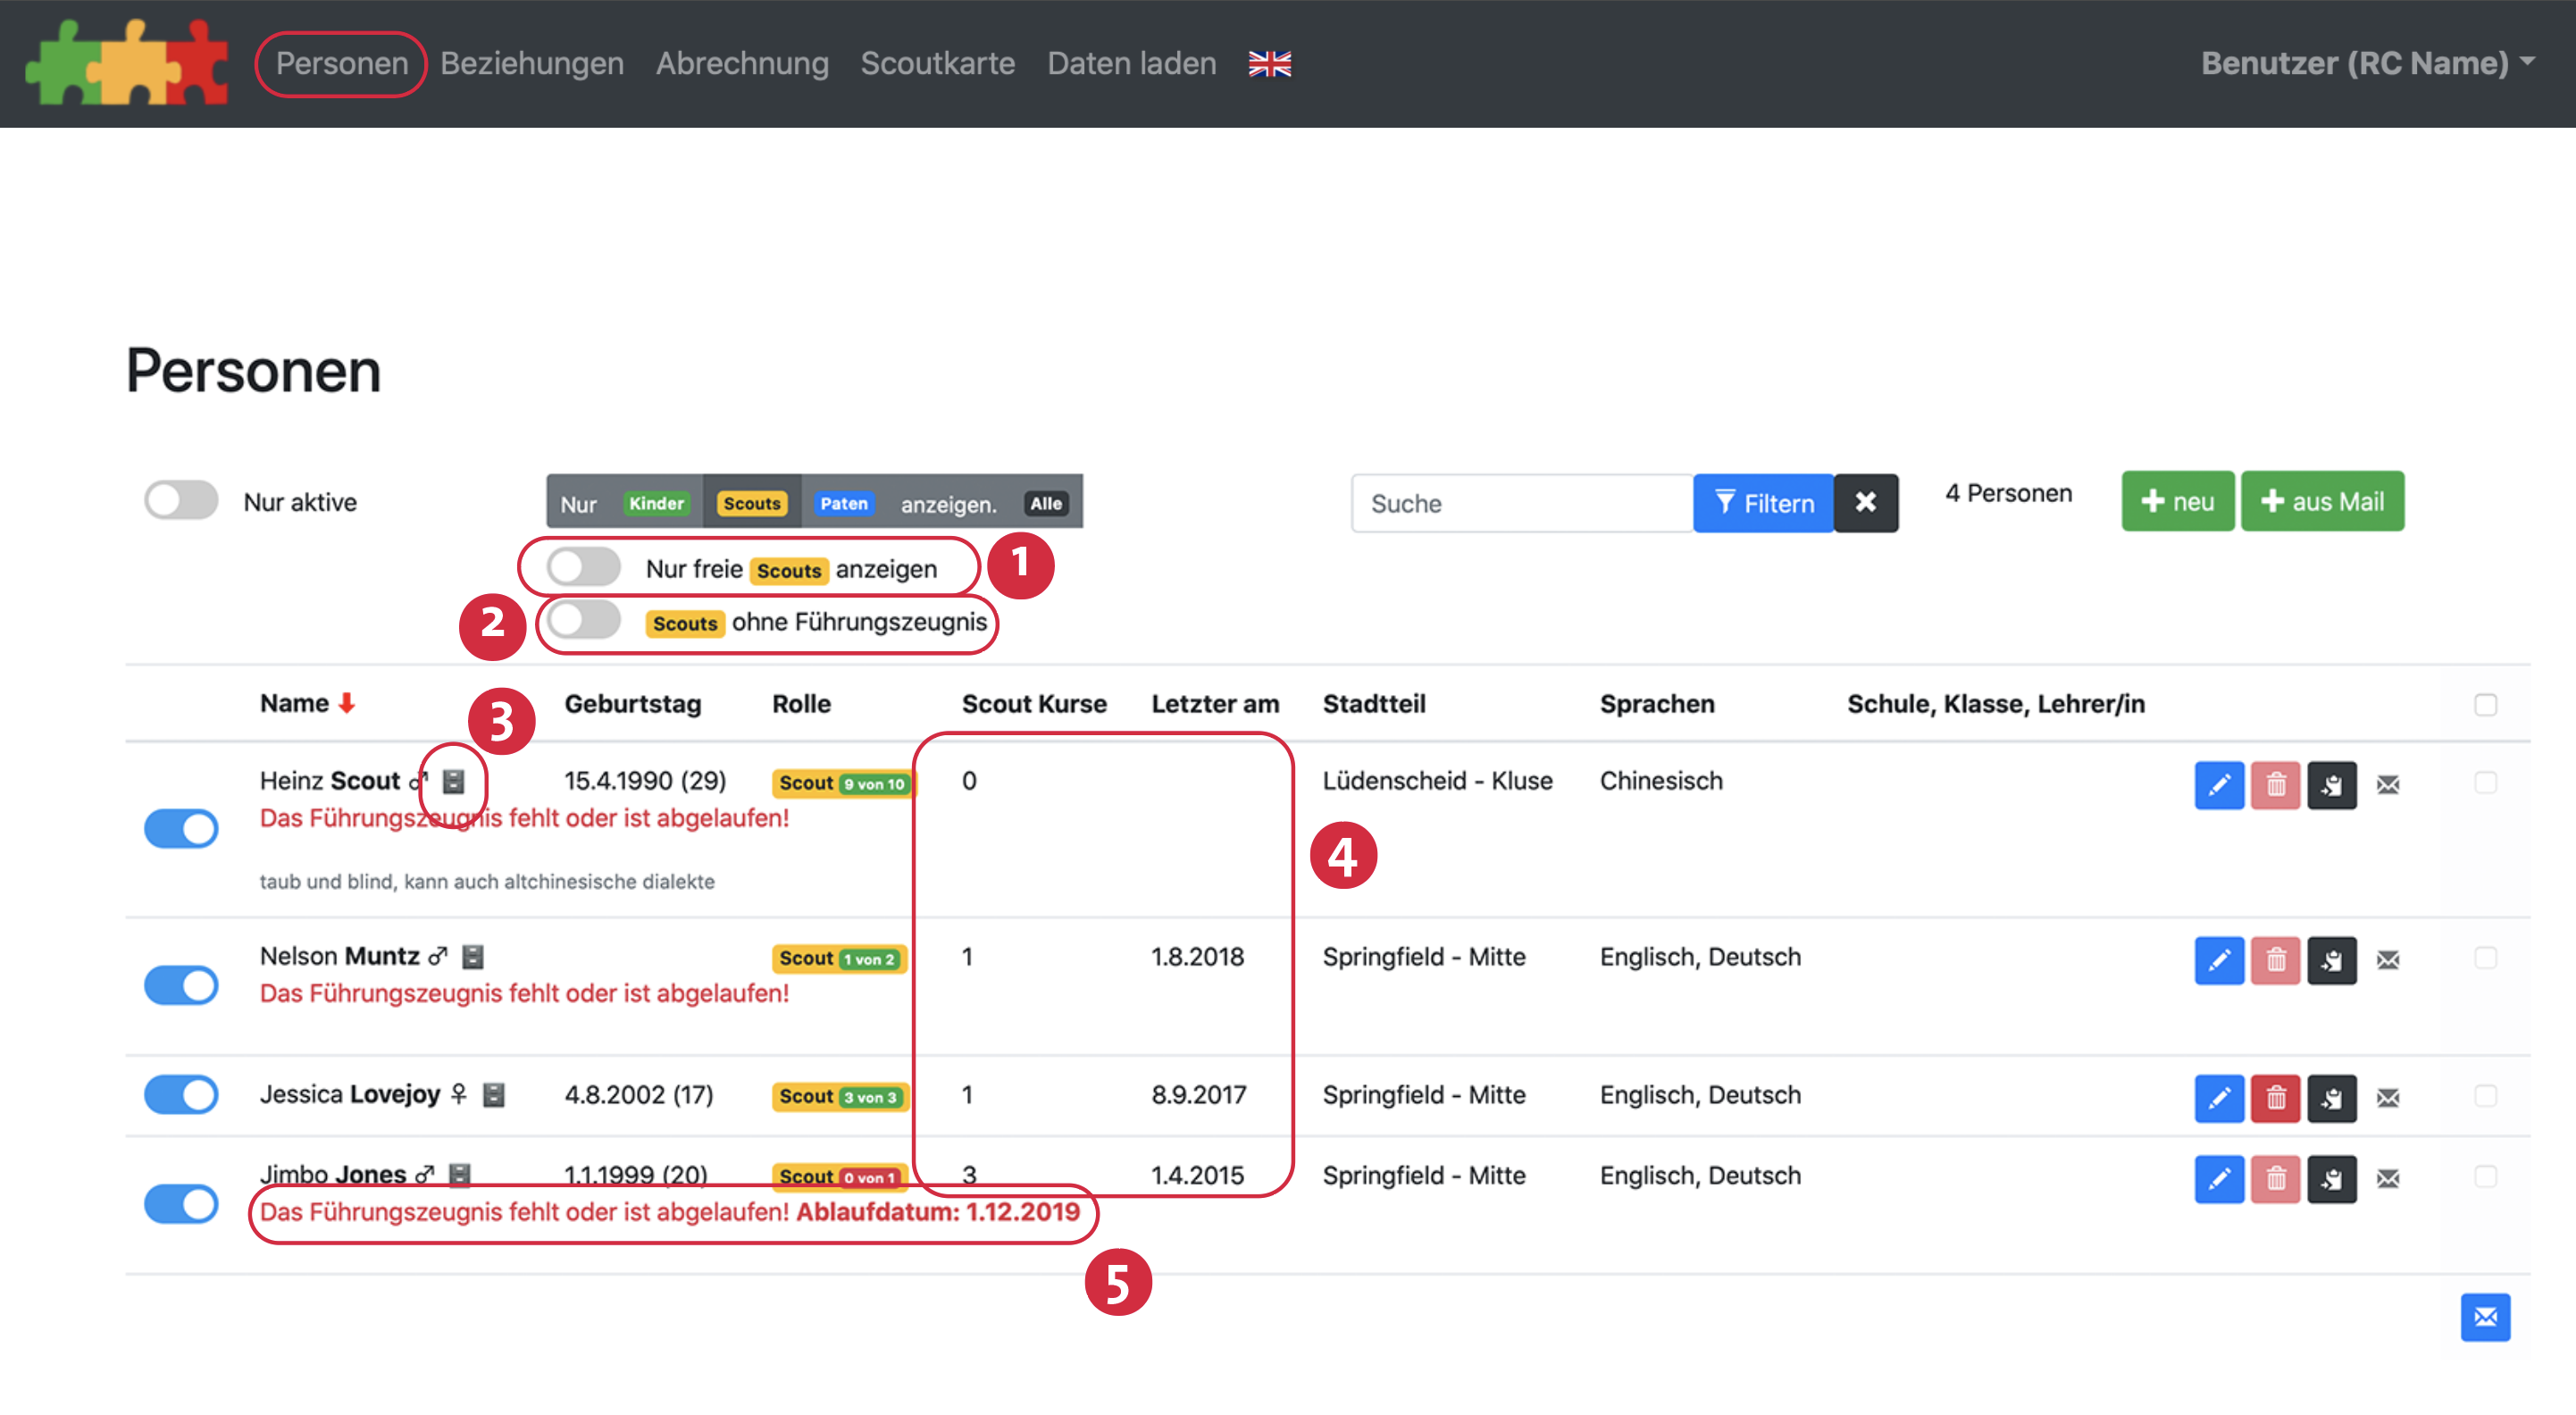This screenshot has width=2576, height=1415.
Task: Switch language with the UK flag icon
Action: point(1269,64)
